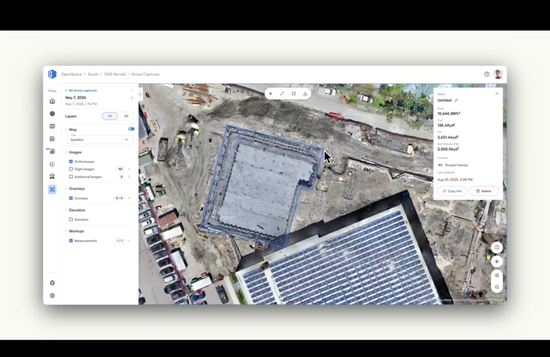Screen dimensions: 550x357
Task: Select the area measurement tool
Action: tap(294, 93)
